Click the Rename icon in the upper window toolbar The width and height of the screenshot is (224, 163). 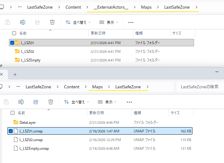coord(23,22)
